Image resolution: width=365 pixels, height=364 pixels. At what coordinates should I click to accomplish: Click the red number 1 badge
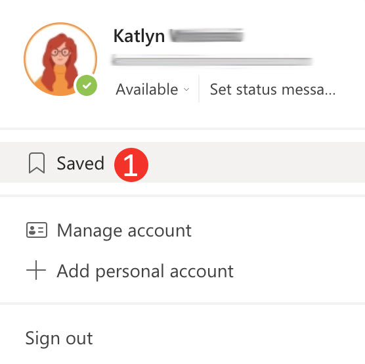(131, 165)
